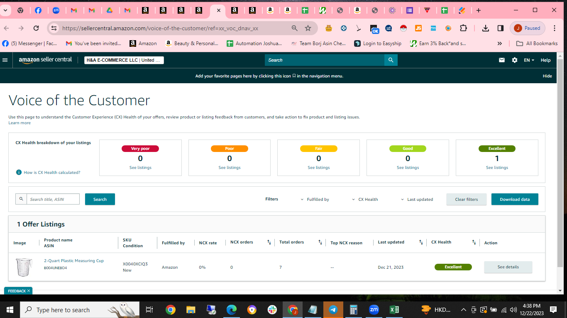The width and height of the screenshot is (567, 318).
Task: Show hidden system tray icons
Action: point(463,310)
